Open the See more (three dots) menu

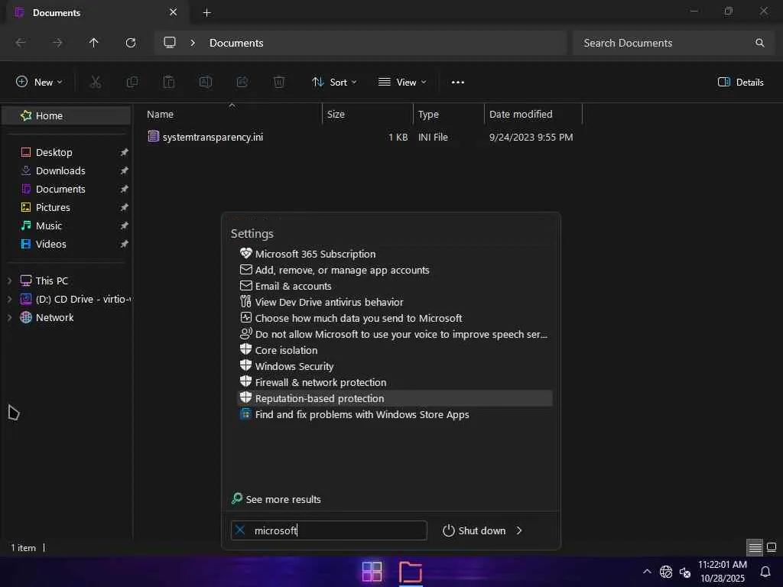[458, 83]
